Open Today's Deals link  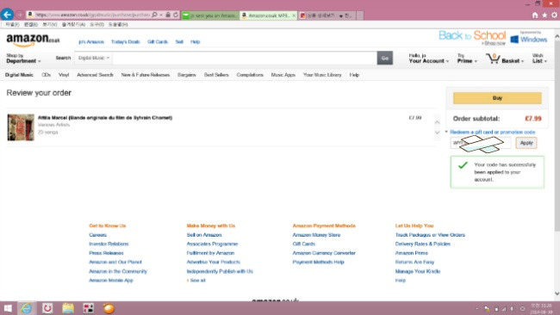pyautogui.click(x=126, y=41)
